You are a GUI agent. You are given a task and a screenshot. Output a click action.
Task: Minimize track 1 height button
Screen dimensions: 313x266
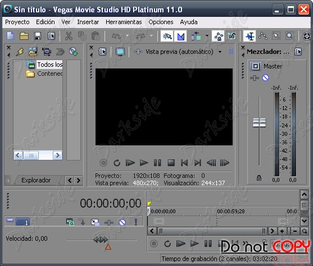click(x=10, y=220)
